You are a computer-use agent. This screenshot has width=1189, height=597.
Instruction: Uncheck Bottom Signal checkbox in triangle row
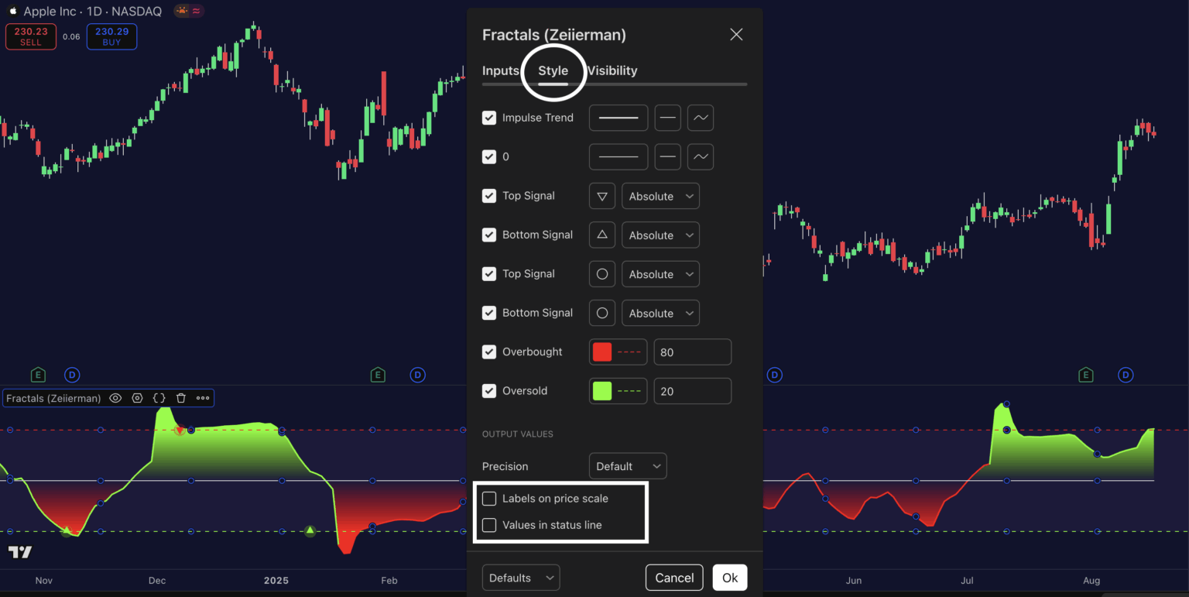coord(489,235)
